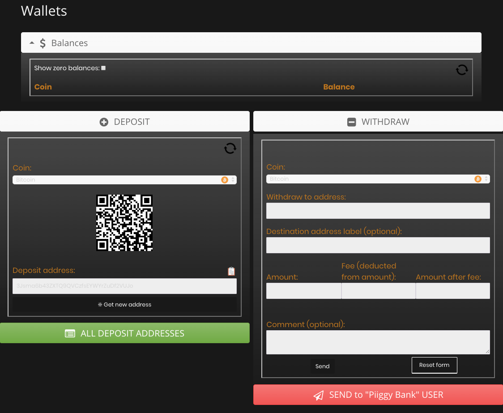
Task: Open the deposit Coin dropdown
Action: click(x=124, y=180)
